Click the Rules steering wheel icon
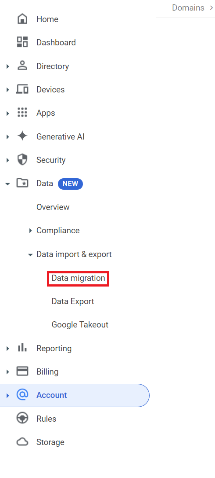 (22, 419)
